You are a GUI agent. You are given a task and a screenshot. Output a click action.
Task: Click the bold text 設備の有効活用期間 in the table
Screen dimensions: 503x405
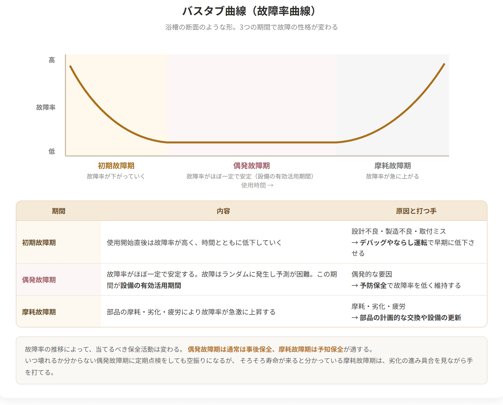pos(151,285)
